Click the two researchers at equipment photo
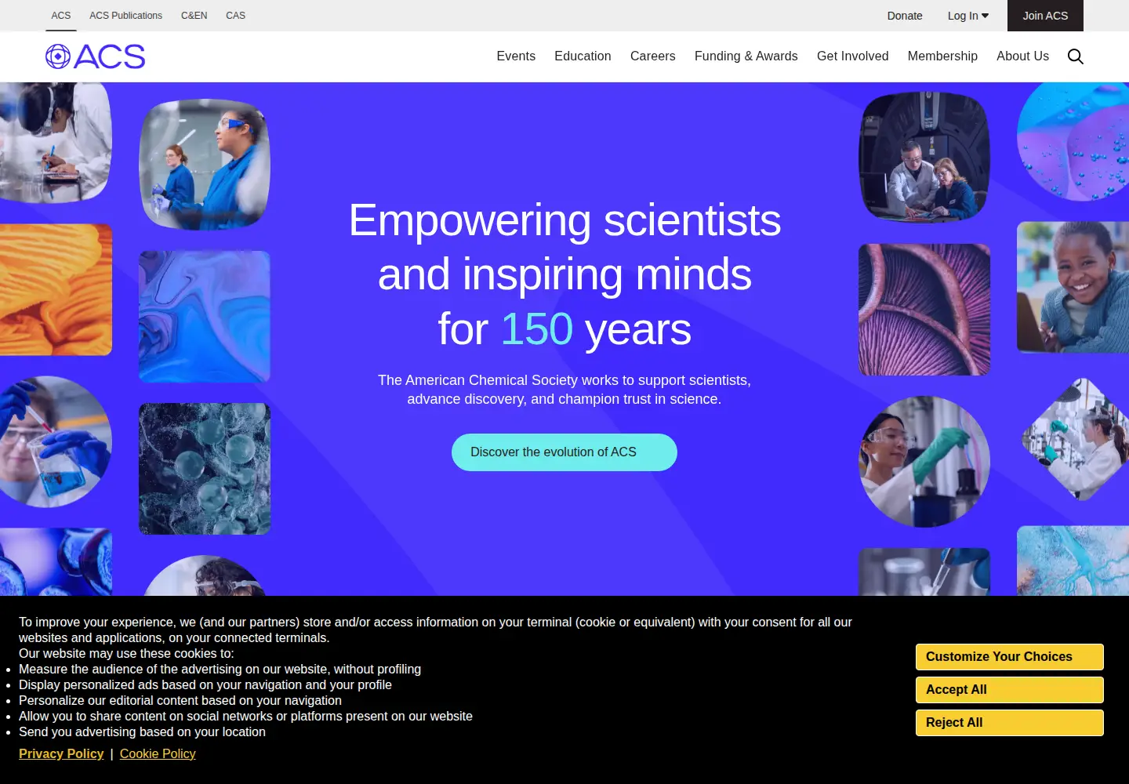 (x=924, y=157)
